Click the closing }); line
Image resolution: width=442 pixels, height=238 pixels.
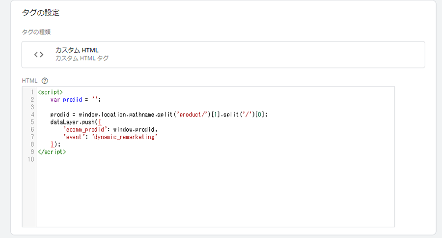55,144
